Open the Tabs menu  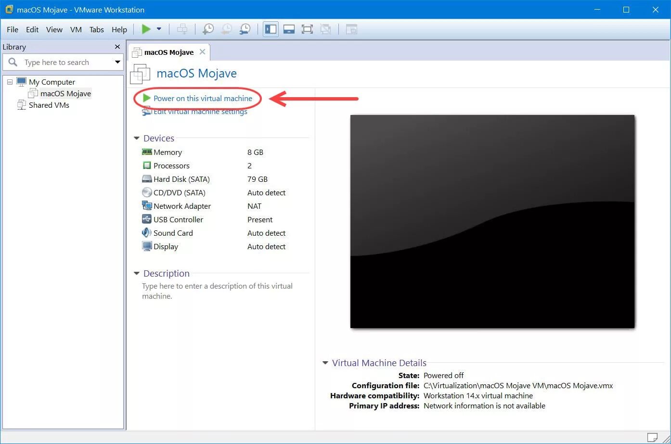[97, 29]
